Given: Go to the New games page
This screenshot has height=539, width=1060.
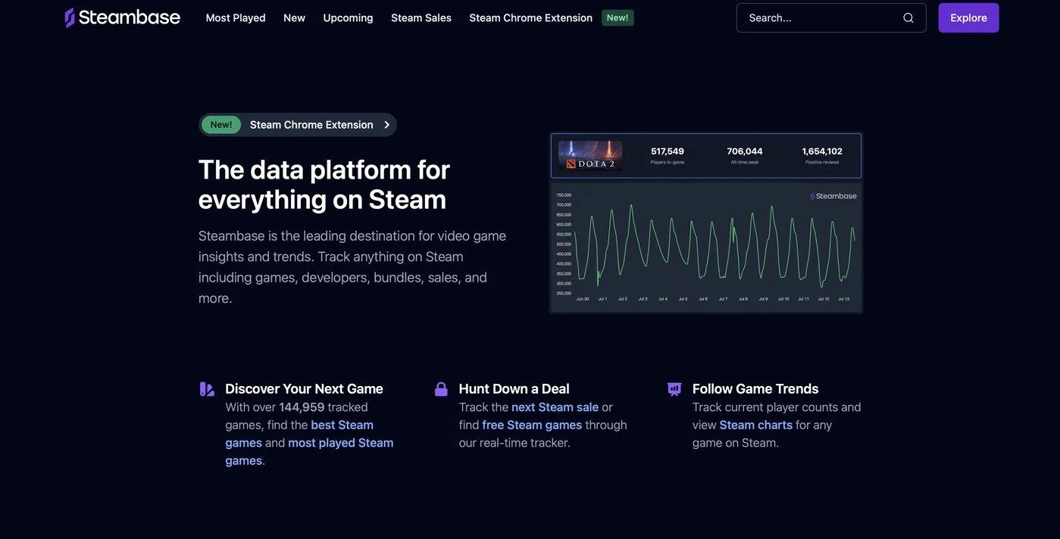Looking at the screenshot, I should click(x=294, y=17).
